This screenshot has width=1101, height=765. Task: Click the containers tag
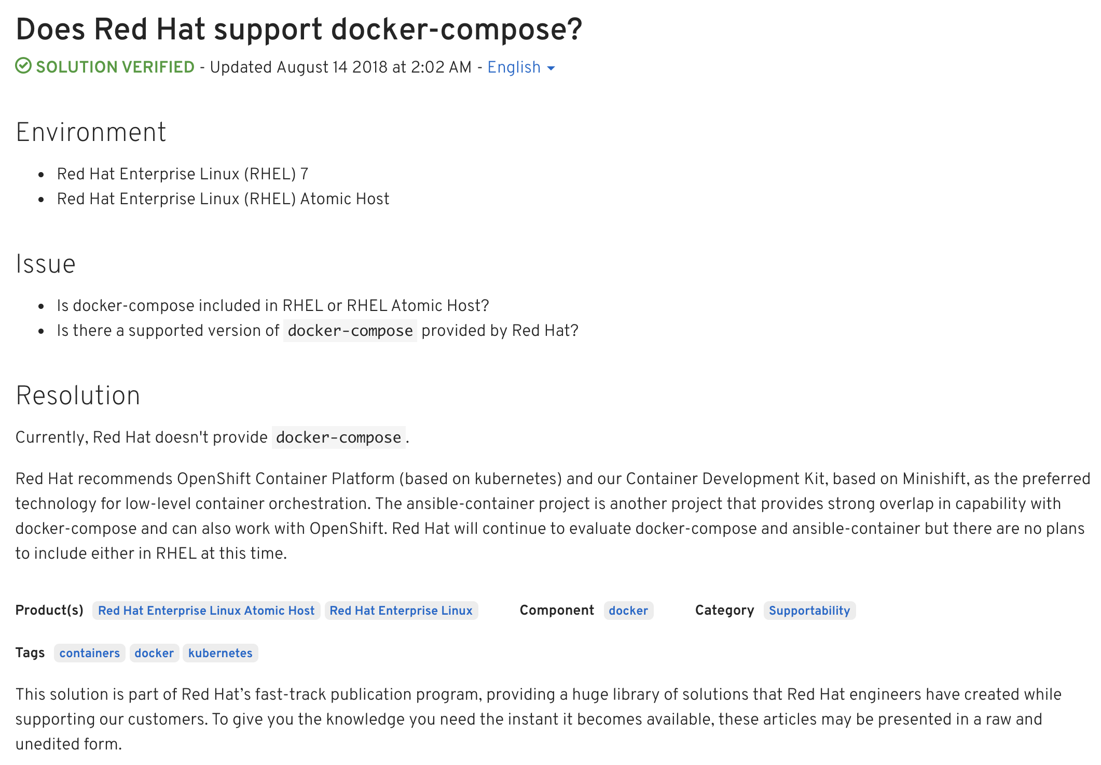pyautogui.click(x=89, y=653)
